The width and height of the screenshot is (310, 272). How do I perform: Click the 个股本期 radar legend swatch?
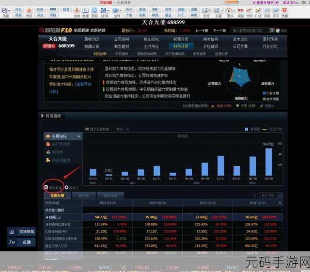pyautogui.click(x=264, y=93)
